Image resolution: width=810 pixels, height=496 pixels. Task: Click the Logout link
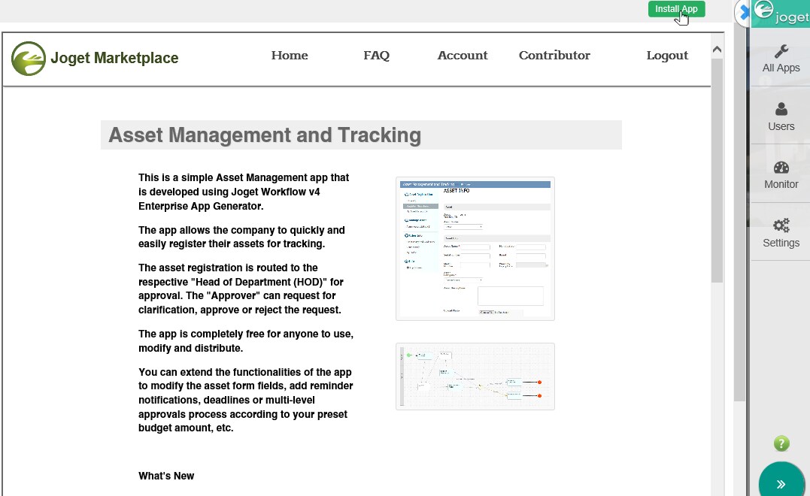click(x=667, y=56)
